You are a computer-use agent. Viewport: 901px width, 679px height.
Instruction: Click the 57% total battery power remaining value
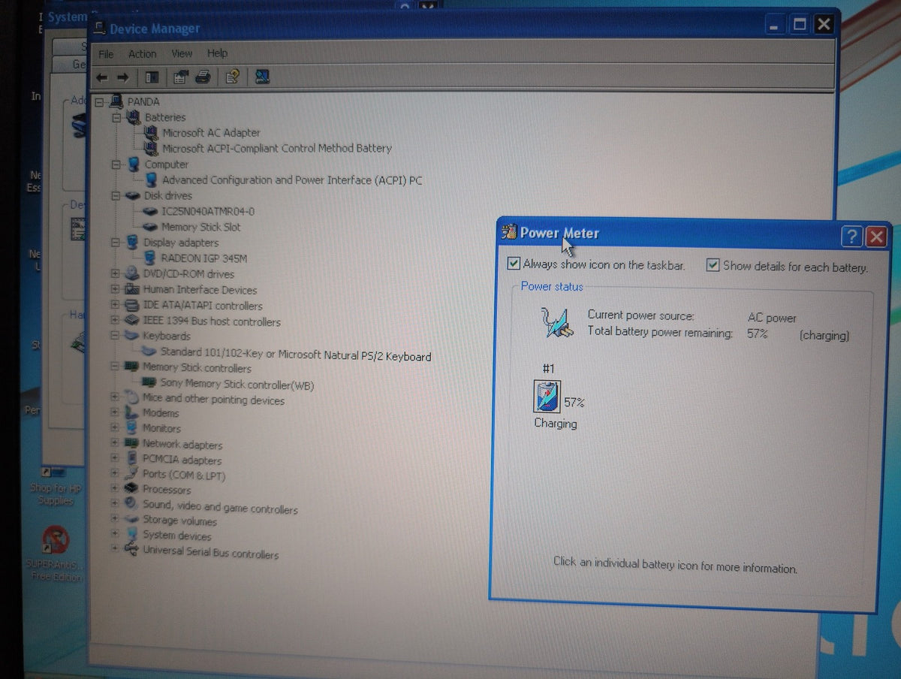pyautogui.click(x=758, y=333)
